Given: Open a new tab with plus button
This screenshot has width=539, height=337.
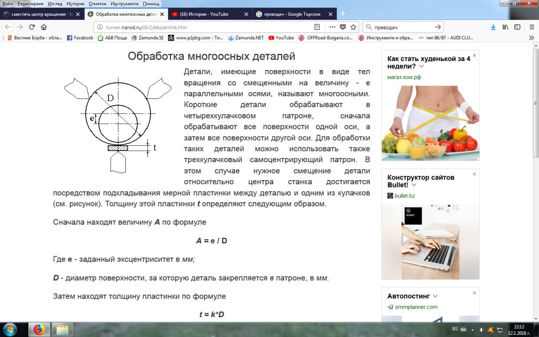Looking at the screenshot, I should point(343,14).
